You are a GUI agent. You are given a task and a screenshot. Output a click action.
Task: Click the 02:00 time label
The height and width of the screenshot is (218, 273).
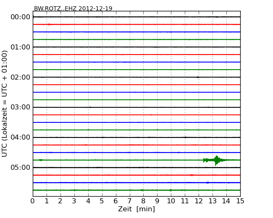(21, 77)
